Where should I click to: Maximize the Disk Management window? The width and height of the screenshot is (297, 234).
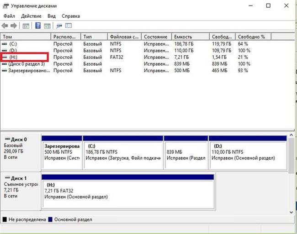(268, 5)
